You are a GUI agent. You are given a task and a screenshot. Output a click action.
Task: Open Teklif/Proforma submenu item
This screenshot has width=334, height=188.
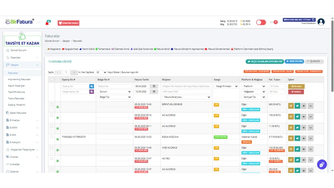pos(16,92)
